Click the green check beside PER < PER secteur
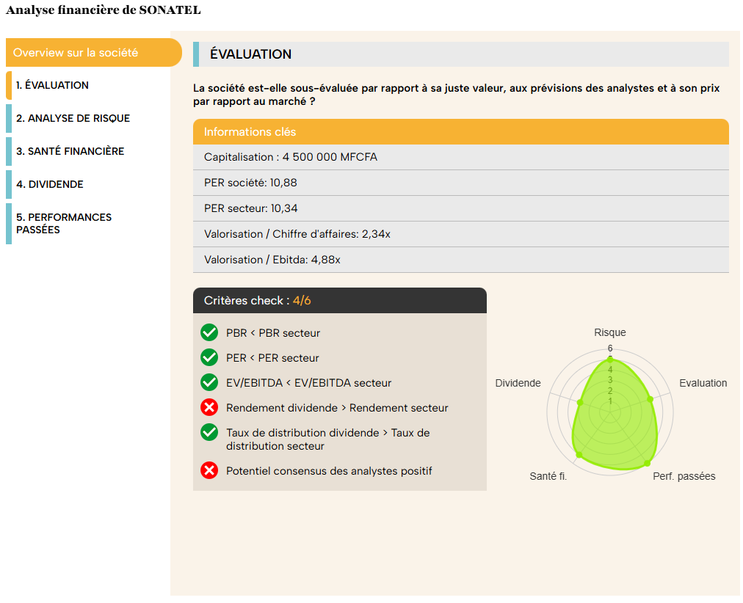Viewport: 743px width, 603px height. coord(209,358)
